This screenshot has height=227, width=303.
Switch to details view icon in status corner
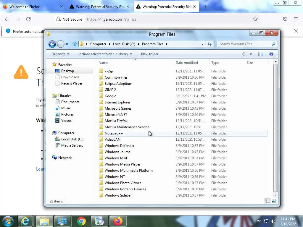(267, 201)
